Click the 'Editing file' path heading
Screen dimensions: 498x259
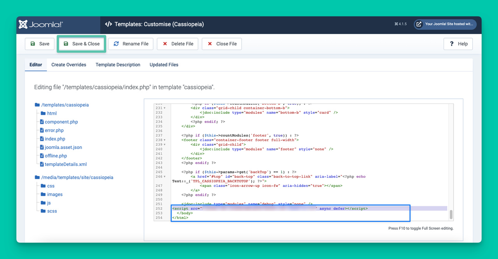click(124, 88)
